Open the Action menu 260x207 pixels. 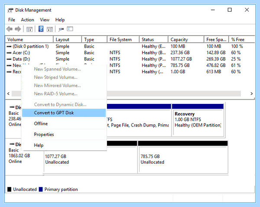pyautogui.click(x=27, y=20)
